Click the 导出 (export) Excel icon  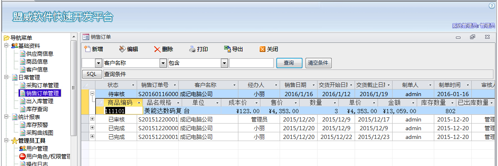point(228,49)
